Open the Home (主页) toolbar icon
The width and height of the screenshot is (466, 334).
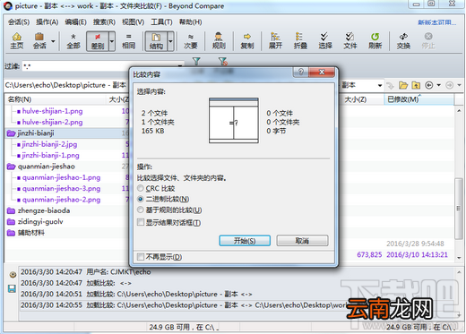[x=17, y=40]
